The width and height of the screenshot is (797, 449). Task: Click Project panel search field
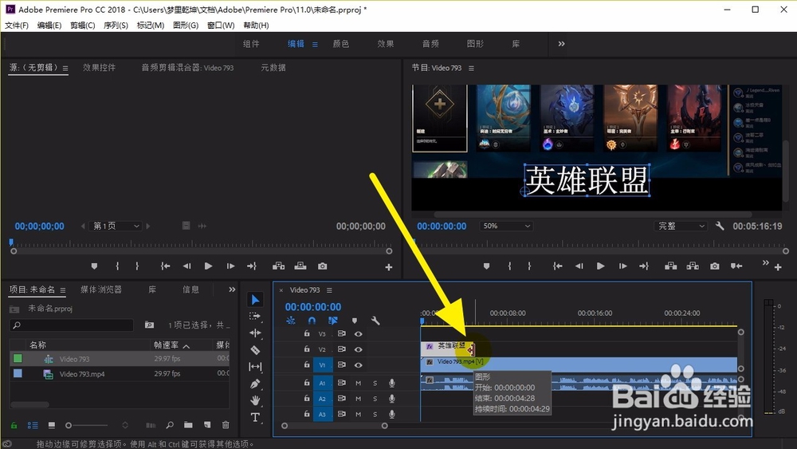[72, 325]
